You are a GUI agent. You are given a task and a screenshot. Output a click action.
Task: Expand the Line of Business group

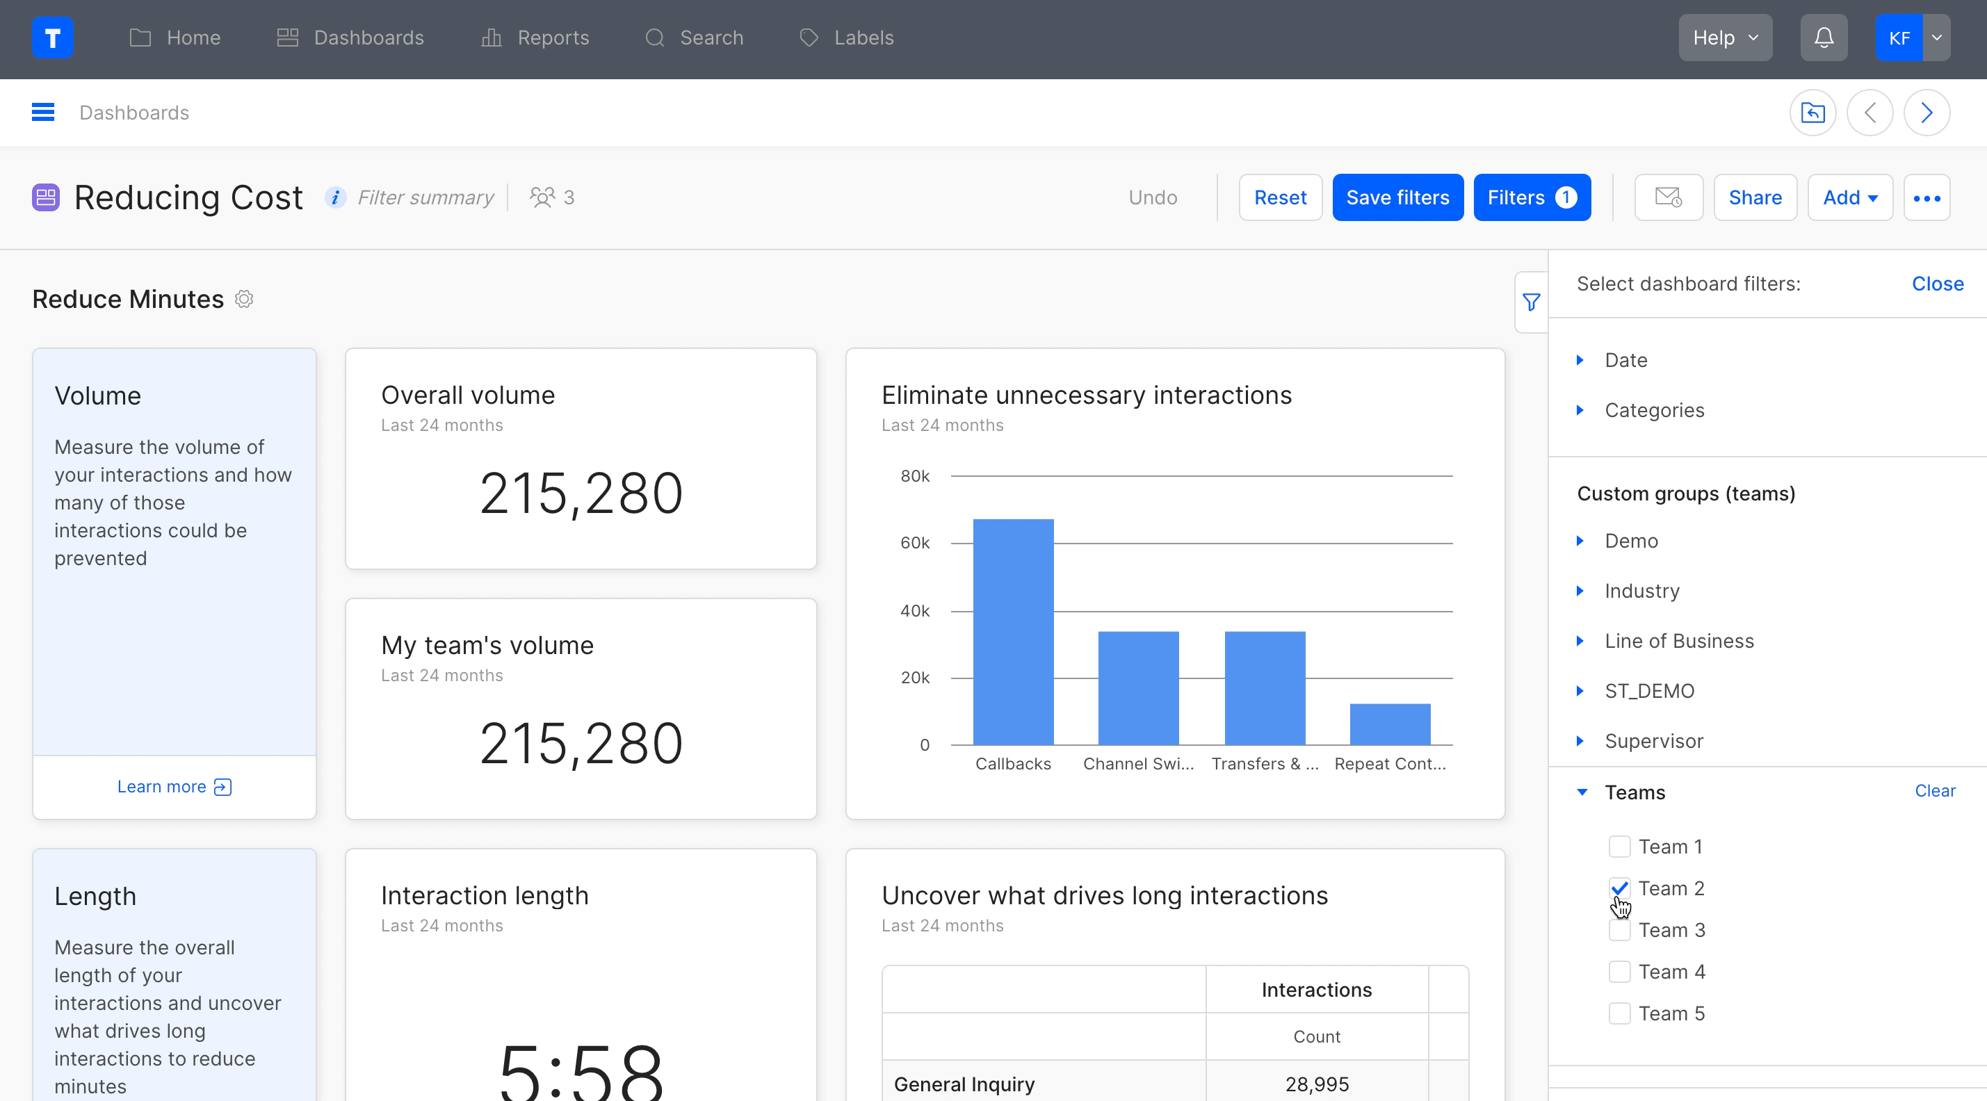point(1678,641)
